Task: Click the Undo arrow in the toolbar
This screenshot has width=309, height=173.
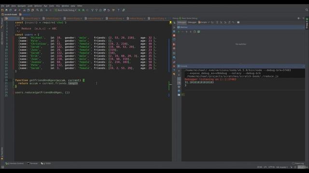Action: (x=15, y=10)
